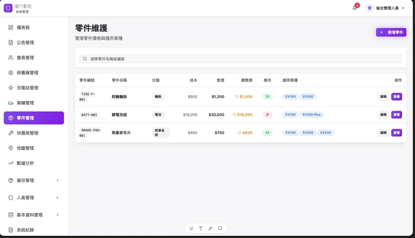Click part name 前輪輪胎

pos(119,96)
